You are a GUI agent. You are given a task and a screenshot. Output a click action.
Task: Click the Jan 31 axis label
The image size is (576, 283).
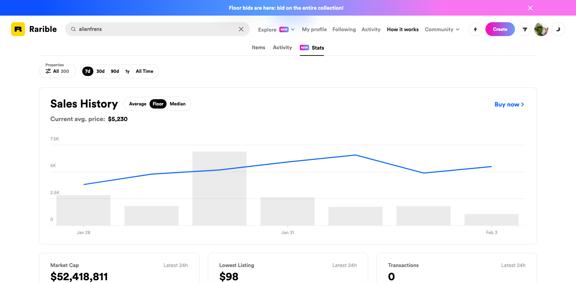[288, 232]
